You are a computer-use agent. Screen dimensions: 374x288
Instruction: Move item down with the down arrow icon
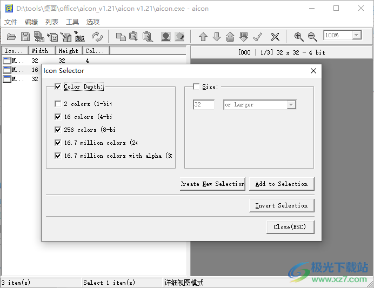[217, 37]
